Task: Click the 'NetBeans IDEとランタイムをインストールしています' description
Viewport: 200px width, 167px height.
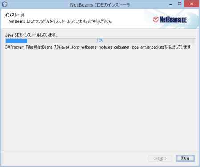Action: [60, 21]
